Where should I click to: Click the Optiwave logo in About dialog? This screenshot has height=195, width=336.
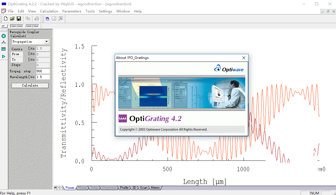[229, 68]
